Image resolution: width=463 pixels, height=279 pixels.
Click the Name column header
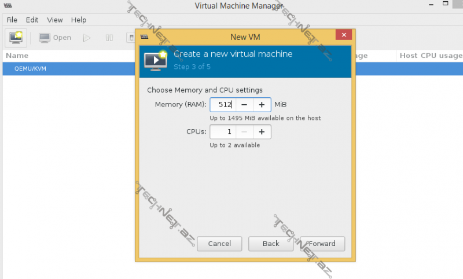pos(17,56)
